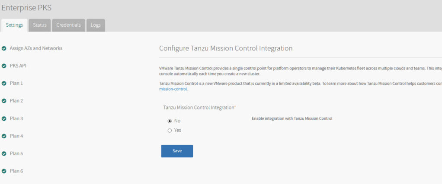Click green checkmark icon beside Assign AZs and Networks

[x=4, y=48]
